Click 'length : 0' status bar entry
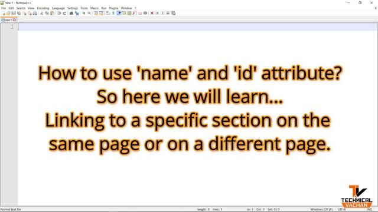The image size is (378, 212). coord(203,210)
